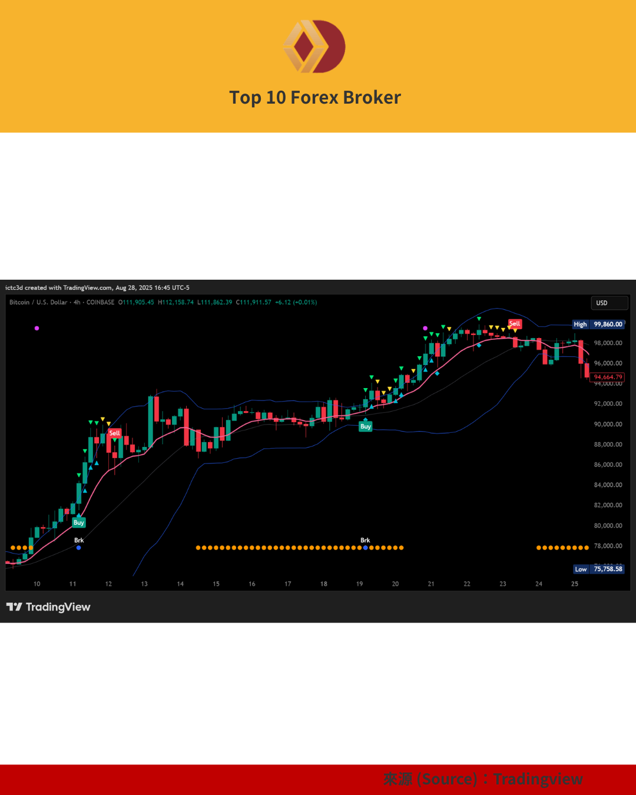Click the High 99,860.00 price label
The width and height of the screenshot is (636, 795).
[598, 324]
